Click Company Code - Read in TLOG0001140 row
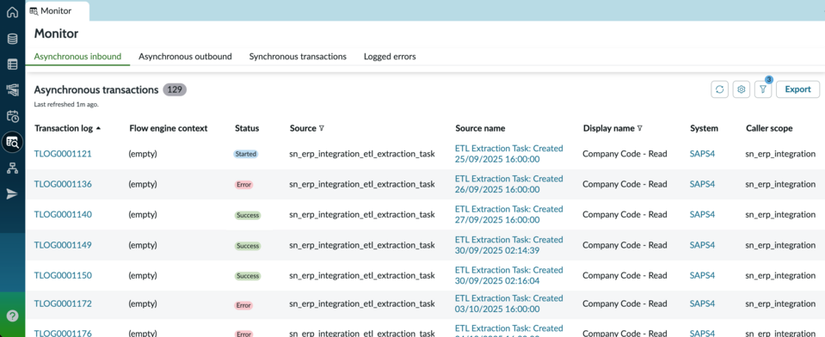This screenshot has height=337, width=825. pyautogui.click(x=625, y=215)
